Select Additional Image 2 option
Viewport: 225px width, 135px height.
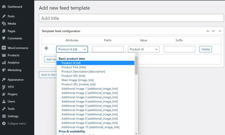coord(95,93)
